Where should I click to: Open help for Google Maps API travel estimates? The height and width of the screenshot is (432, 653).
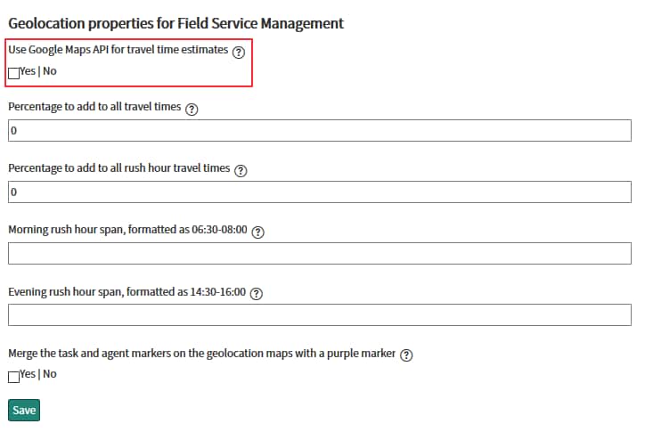(239, 53)
